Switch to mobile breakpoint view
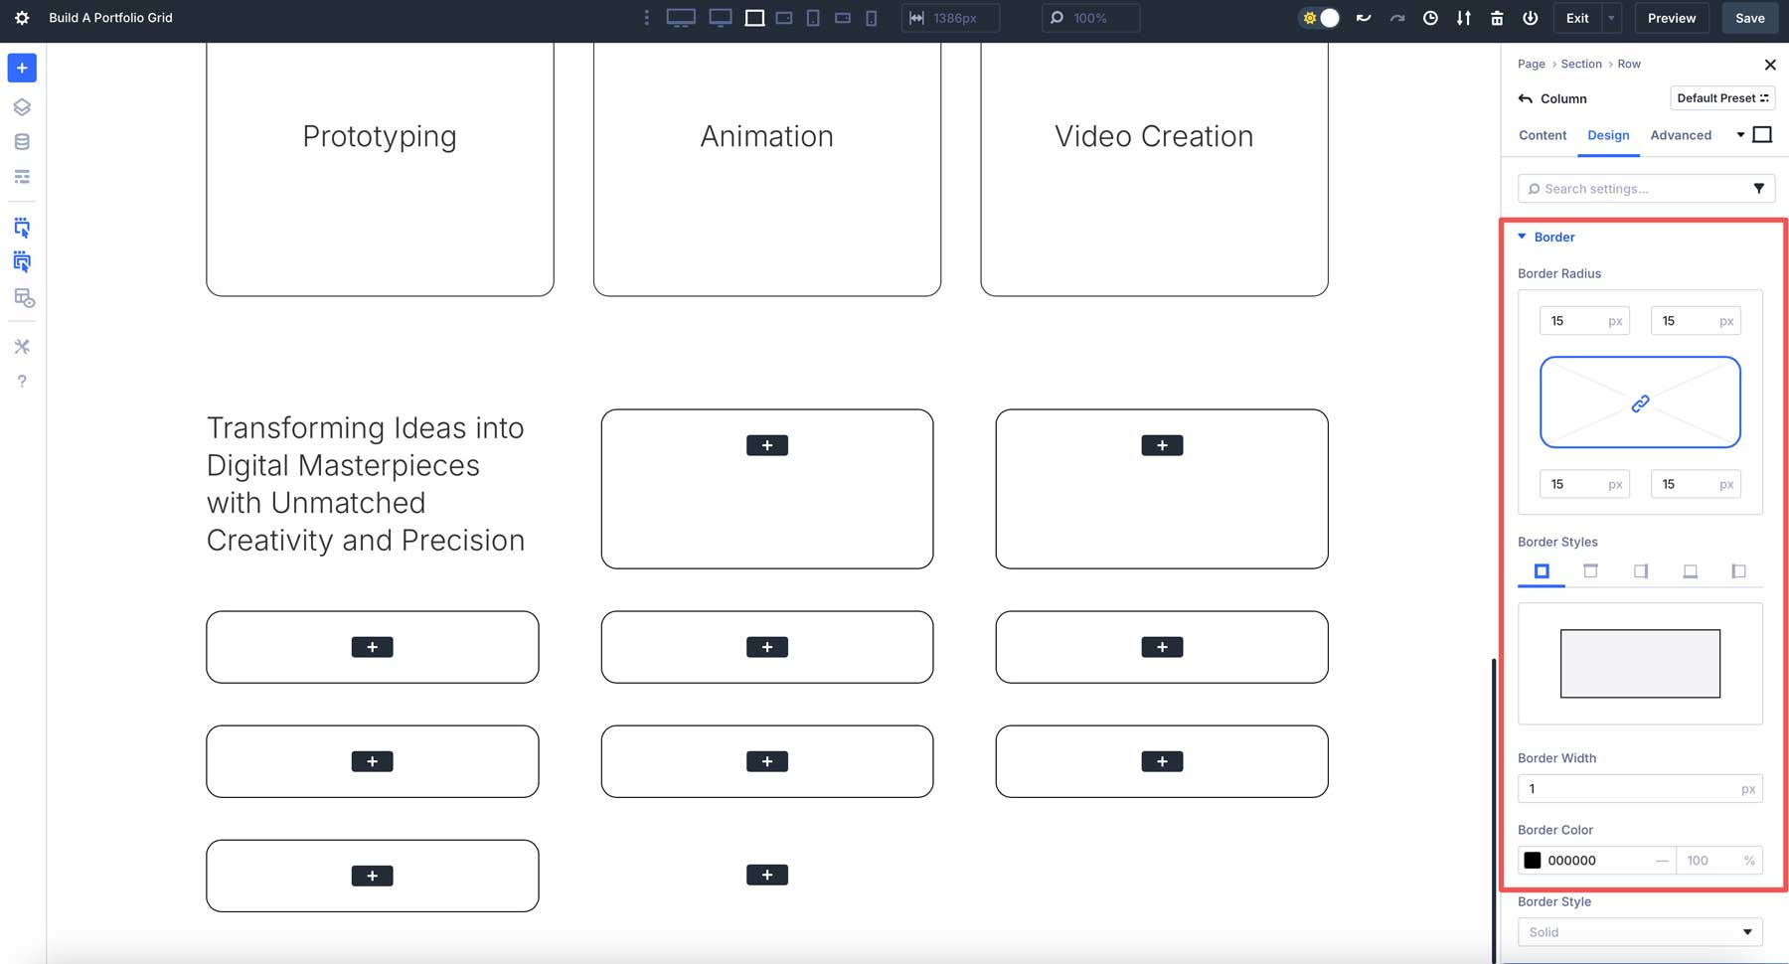The width and height of the screenshot is (1789, 964). [870, 18]
